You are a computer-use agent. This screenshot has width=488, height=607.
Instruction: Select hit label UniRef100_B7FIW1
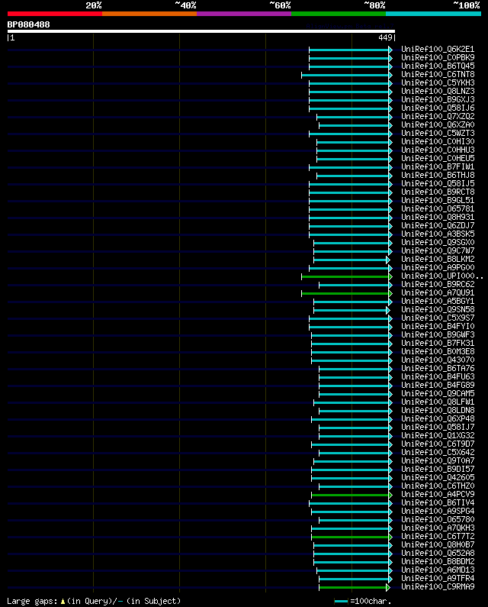(x=438, y=167)
